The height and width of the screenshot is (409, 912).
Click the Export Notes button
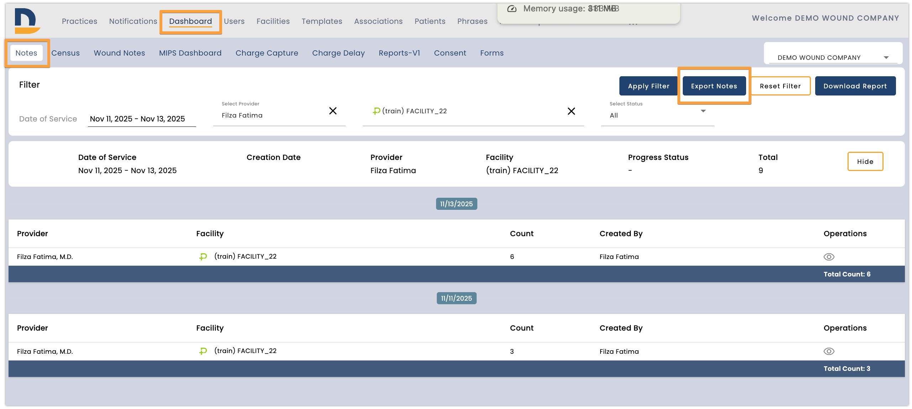pyautogui.click(x=714, y=86)
